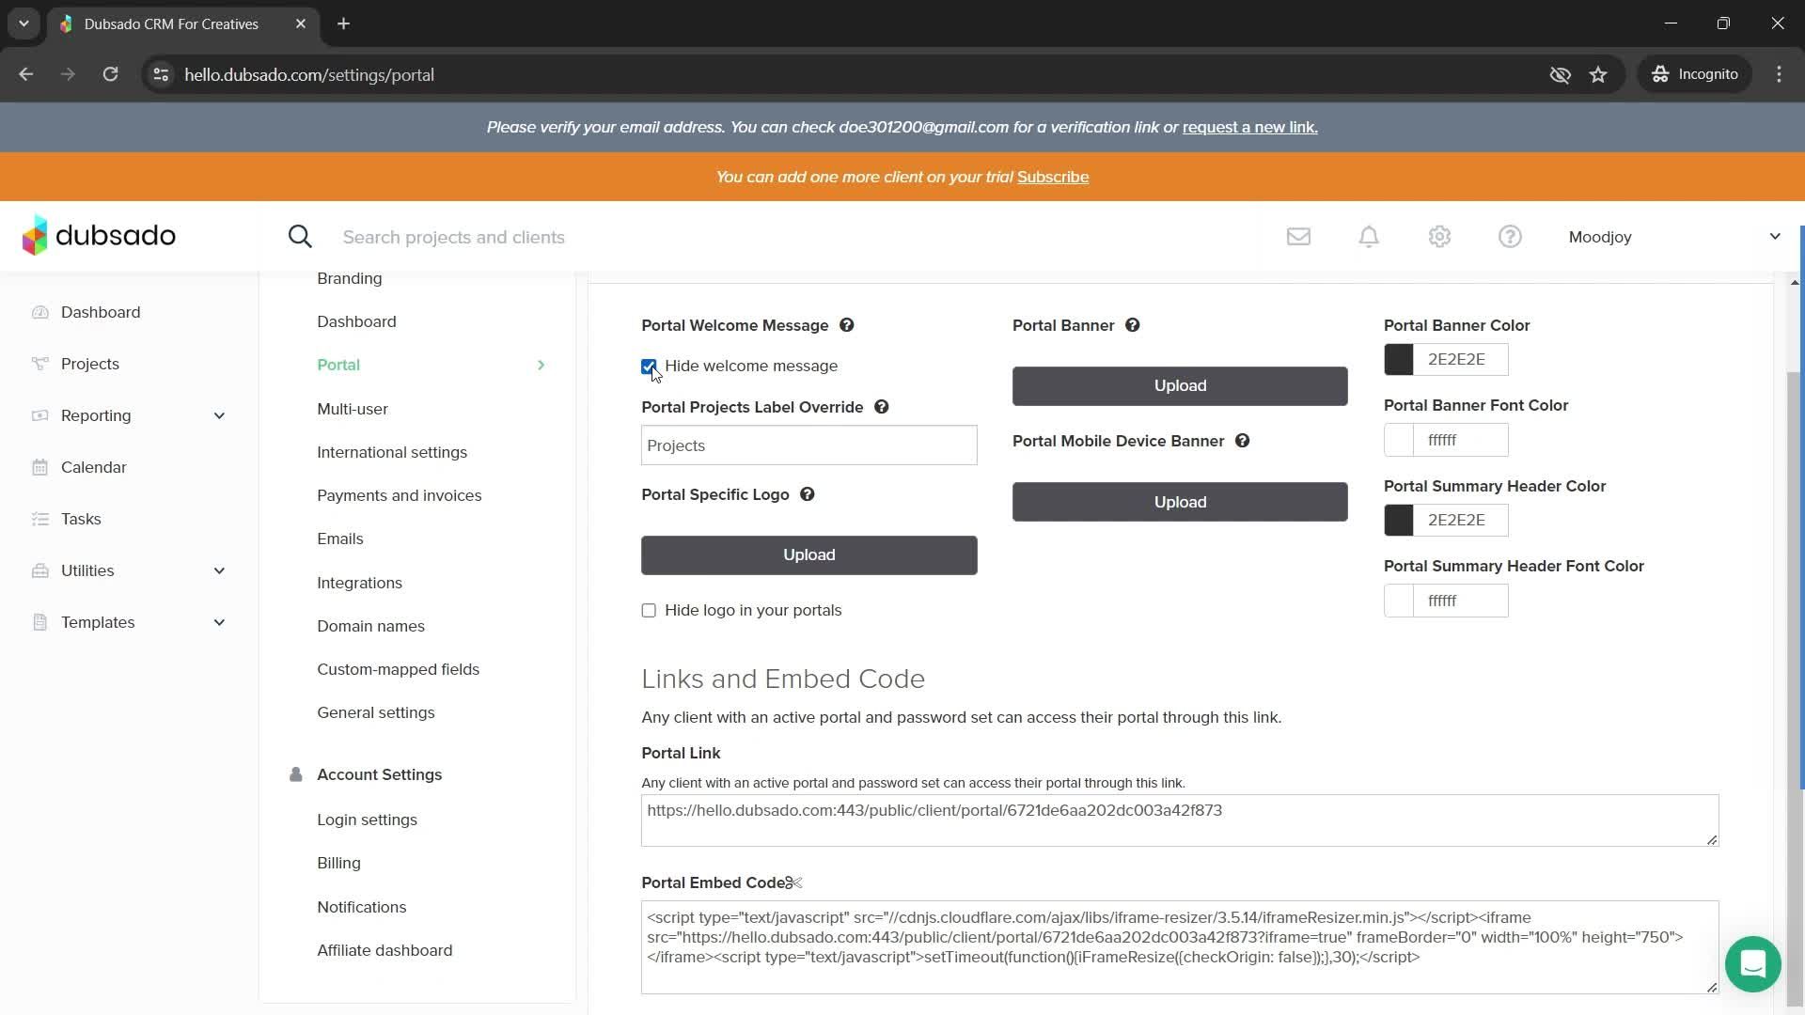Pick the Portal Banner Color swatch
This screenshot has height=1015, width=1805.
pyautogui.click(x=1399, y=359)
